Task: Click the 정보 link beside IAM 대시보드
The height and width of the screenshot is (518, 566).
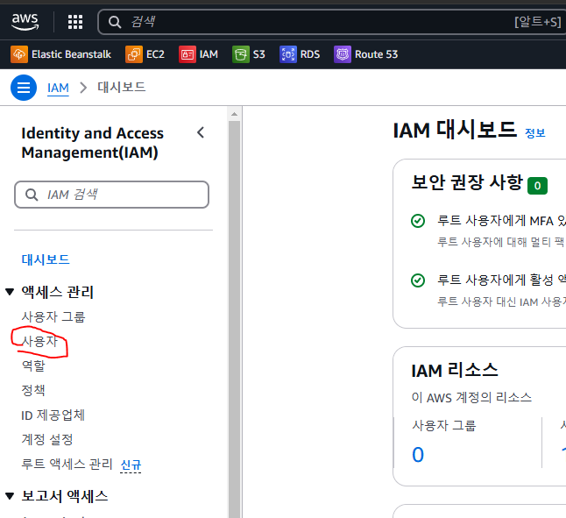Action: [x=535, y=133]
